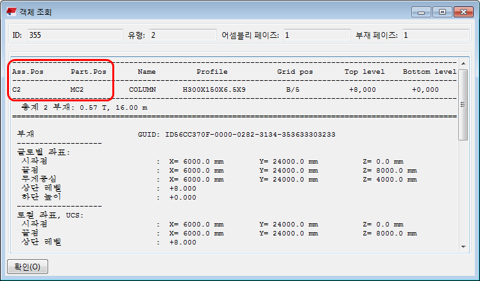Click the Tekla app icon in title bar
Image resolution: width=480 pixels, height=281 pixels.
pos(12,12)
